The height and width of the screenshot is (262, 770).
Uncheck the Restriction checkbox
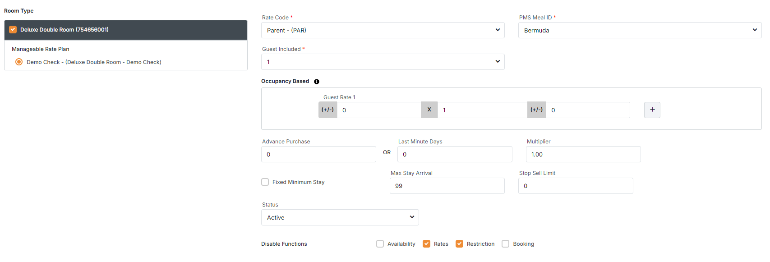pyautogui.click(x=460, y=244)
